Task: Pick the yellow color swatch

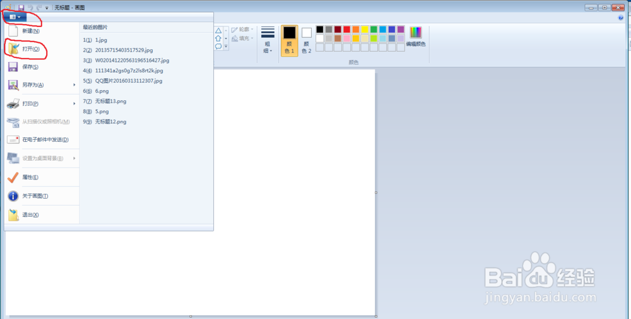Action: [365, 30]
